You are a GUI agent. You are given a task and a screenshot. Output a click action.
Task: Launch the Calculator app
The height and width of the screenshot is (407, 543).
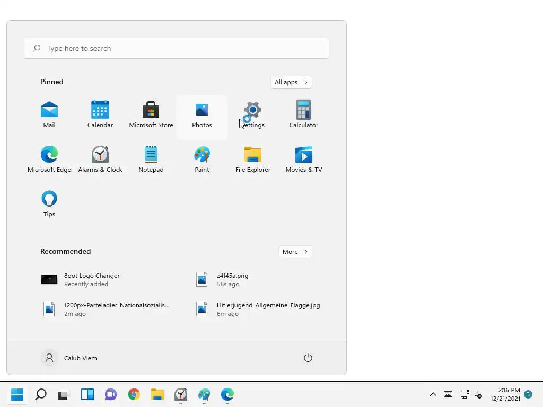(304, 116)
